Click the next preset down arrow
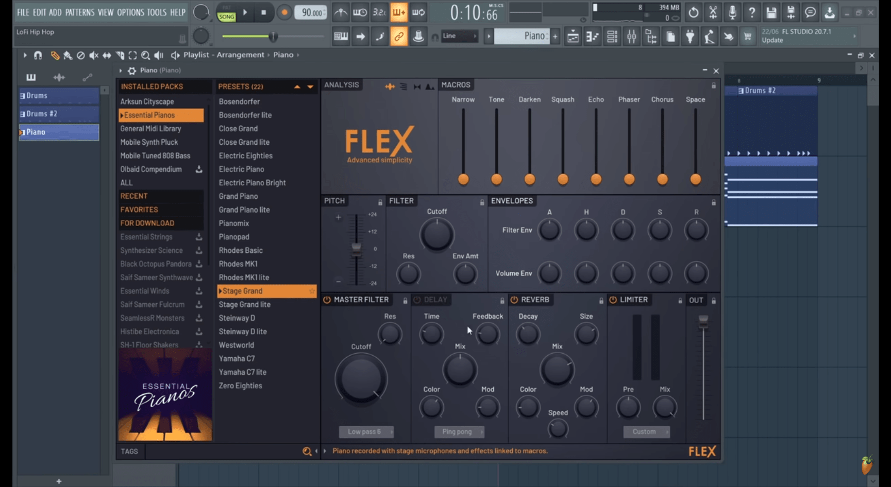The height and width of the screenshot is (487, 891). (310, 86)
